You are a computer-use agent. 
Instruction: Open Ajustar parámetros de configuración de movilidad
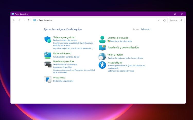(x=74, y=71)
